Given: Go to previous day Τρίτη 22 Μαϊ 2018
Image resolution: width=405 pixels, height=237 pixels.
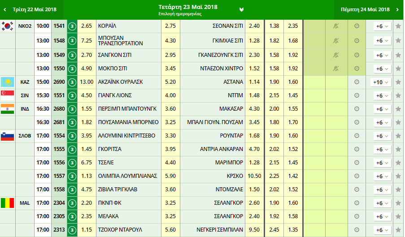Looking at the screenshot, I should click(31, 9).
